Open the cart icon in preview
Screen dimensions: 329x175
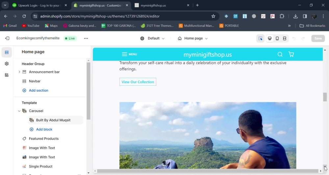[291, 54]
